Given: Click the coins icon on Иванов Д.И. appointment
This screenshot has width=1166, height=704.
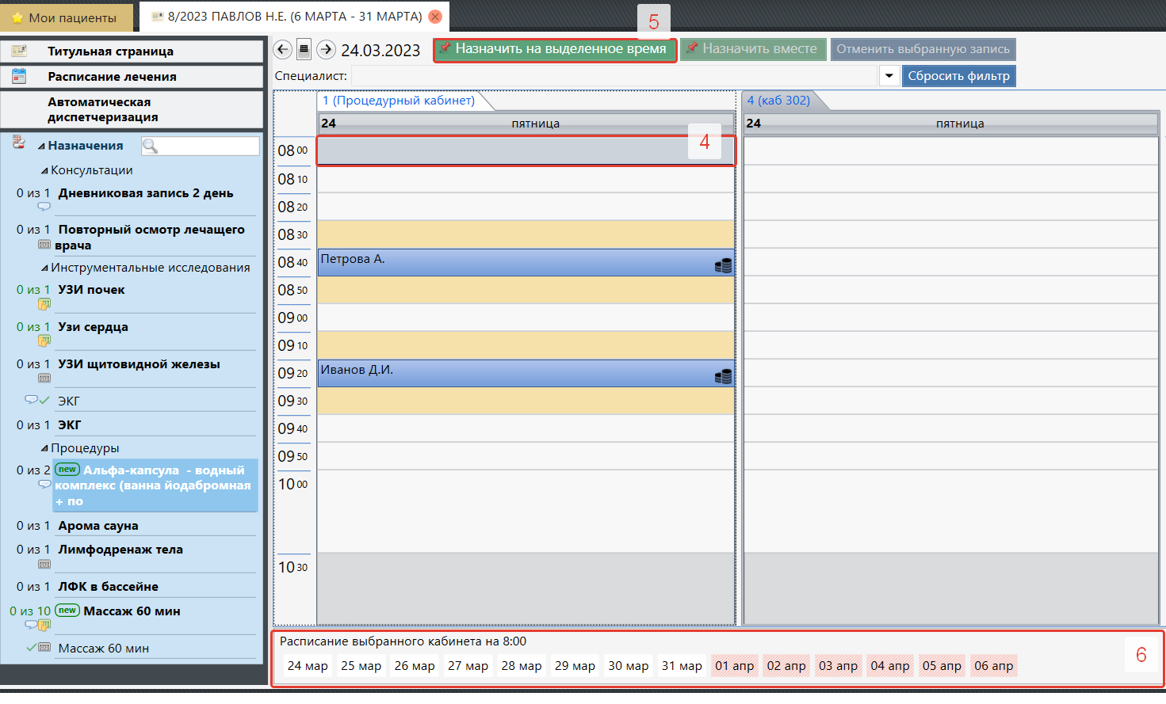Looking at the screenshot, I should pyautogui.click(x=723, y=377).
